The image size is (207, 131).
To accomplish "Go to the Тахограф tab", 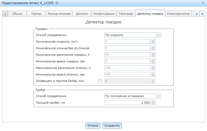I will [126, 14].
